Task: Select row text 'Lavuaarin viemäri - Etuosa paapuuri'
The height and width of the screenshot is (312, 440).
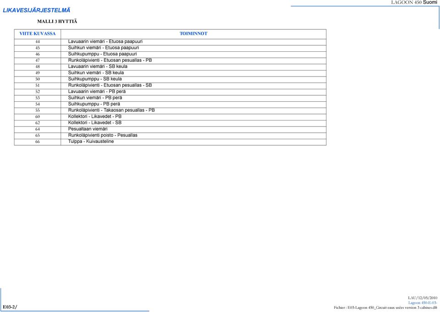Action: pyautogui.click(x=105, y=42)
